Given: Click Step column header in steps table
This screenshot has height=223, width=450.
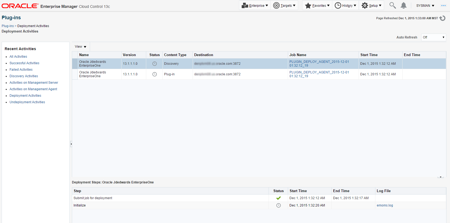Looking at the screenshot, I should click(170, 191).
